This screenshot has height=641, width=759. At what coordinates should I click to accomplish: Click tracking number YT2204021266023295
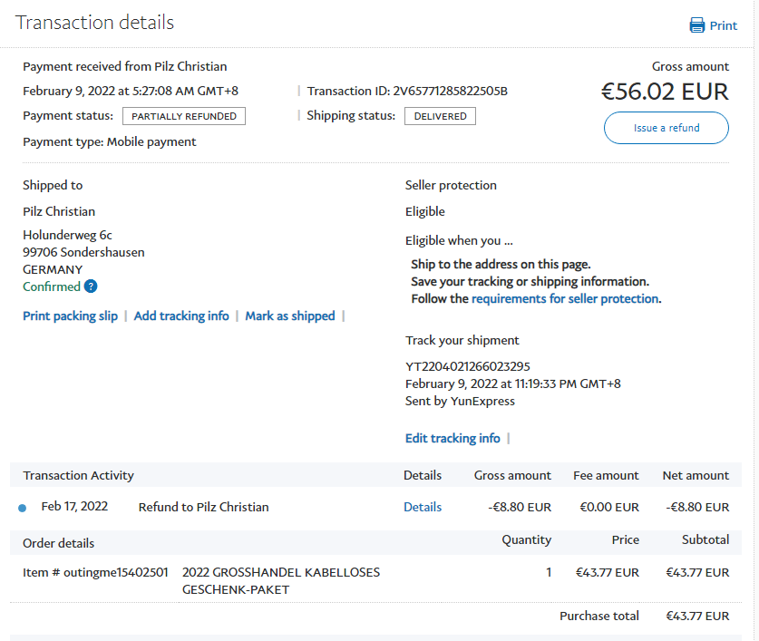tap(468, 366)
